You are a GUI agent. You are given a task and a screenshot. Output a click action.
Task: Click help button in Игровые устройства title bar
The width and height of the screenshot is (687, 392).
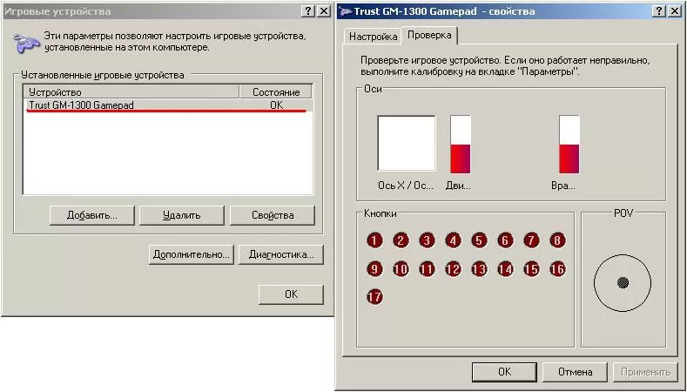(x=309, y=11)
